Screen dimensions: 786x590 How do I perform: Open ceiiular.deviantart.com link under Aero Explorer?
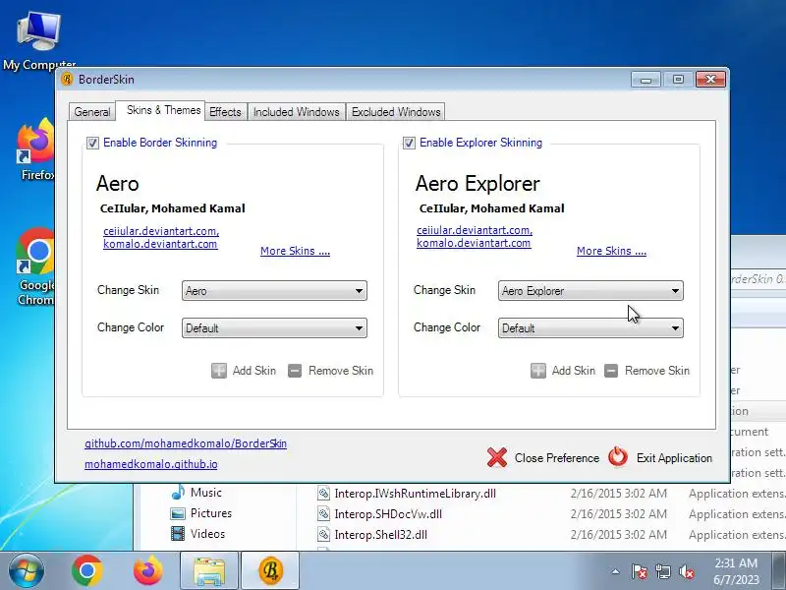click(475, 230)
